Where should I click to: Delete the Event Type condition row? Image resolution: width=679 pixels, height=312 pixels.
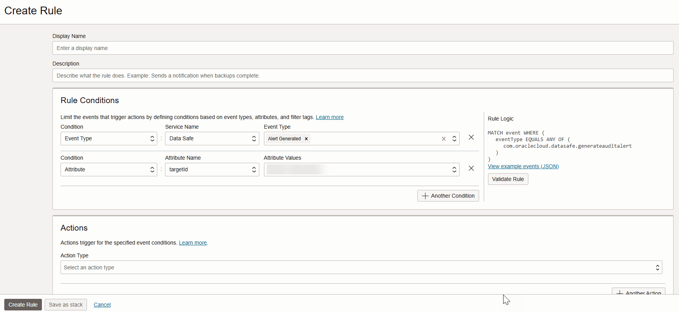tap(471, 138)
